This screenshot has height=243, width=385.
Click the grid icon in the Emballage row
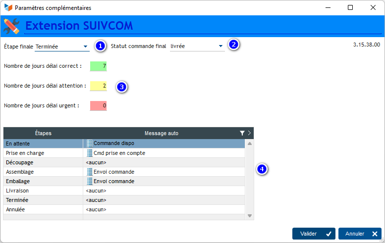click(89, 181)
